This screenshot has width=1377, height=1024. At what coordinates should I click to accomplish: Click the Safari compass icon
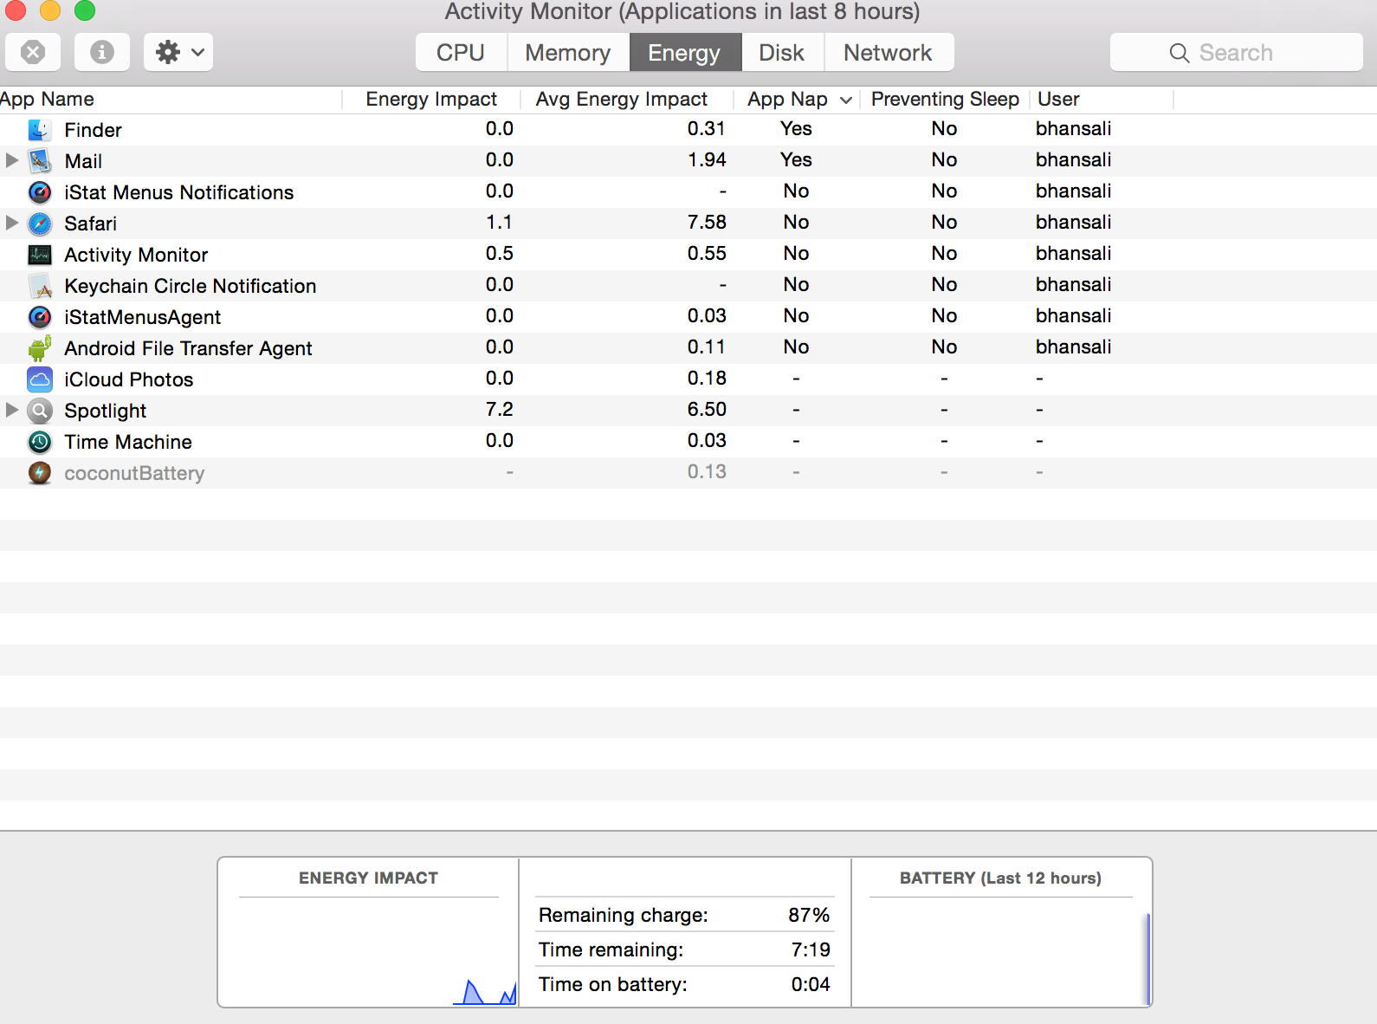click(x=40, y=224)
